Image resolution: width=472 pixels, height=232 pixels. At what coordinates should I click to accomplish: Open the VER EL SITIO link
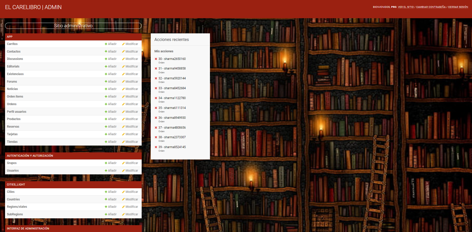coord(405,7)
